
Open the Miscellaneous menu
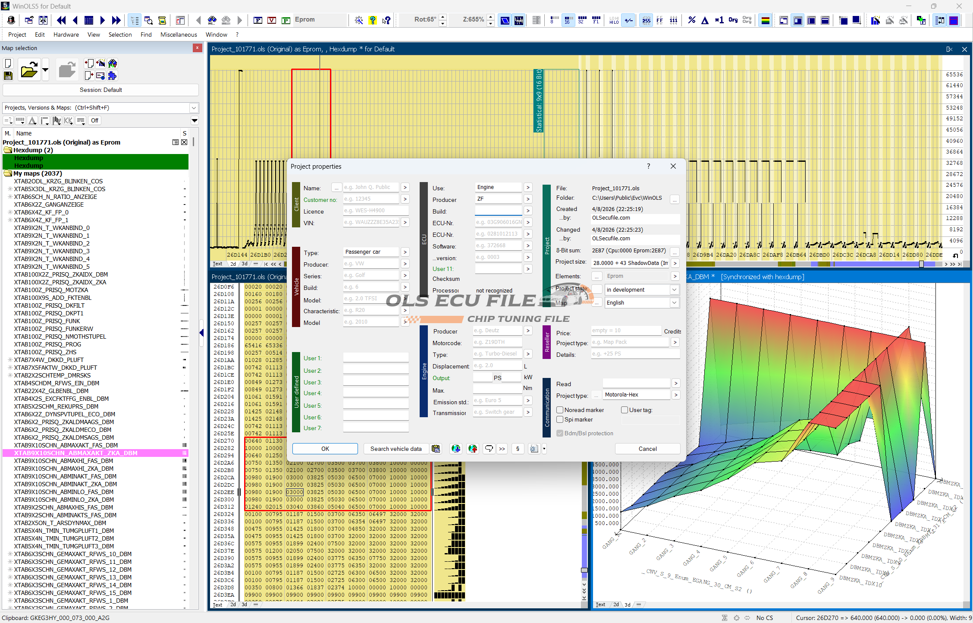[179, 35]
